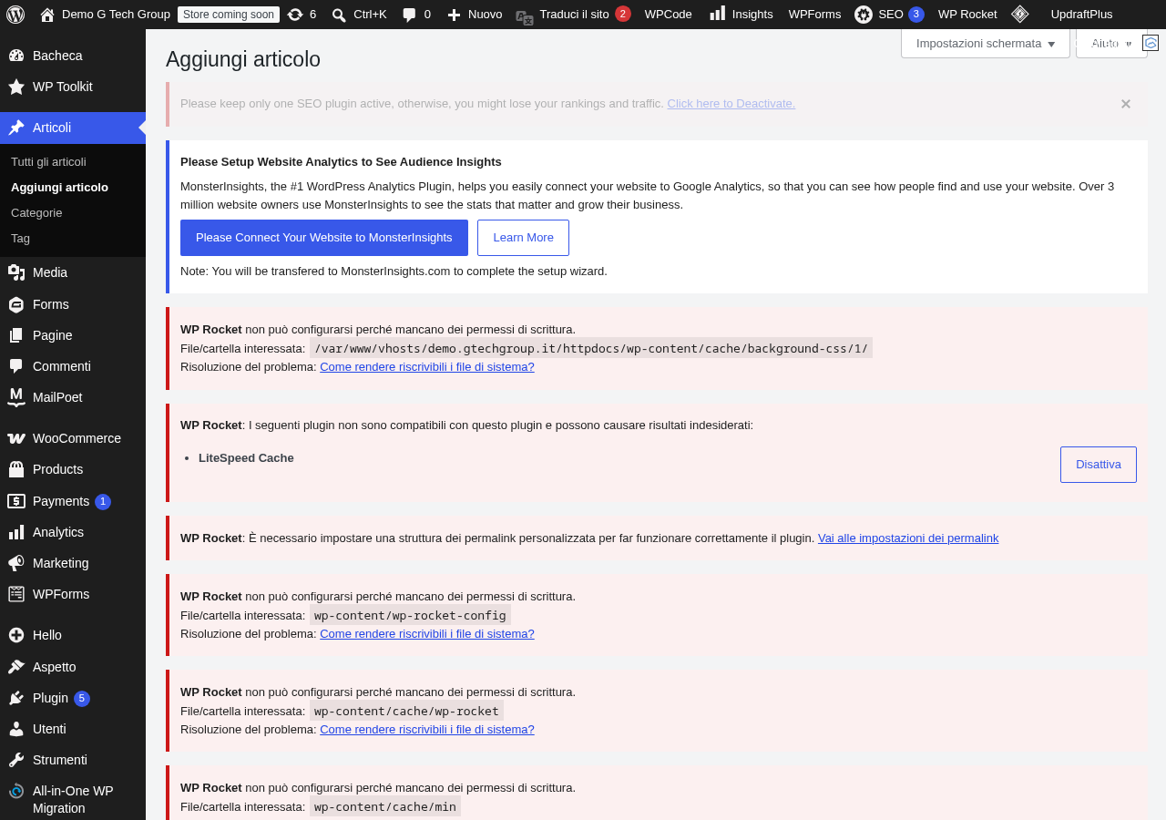Click the Traduci il sito translate icon

525,16
